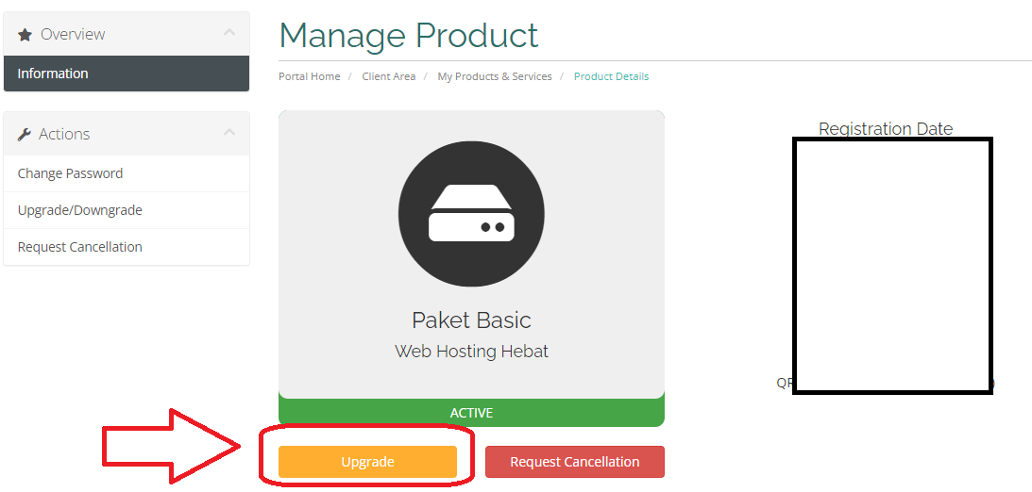This screenshot has height=492, width=1032.
Task: Go to Portal Home breadcrumb
Action: 310,76
